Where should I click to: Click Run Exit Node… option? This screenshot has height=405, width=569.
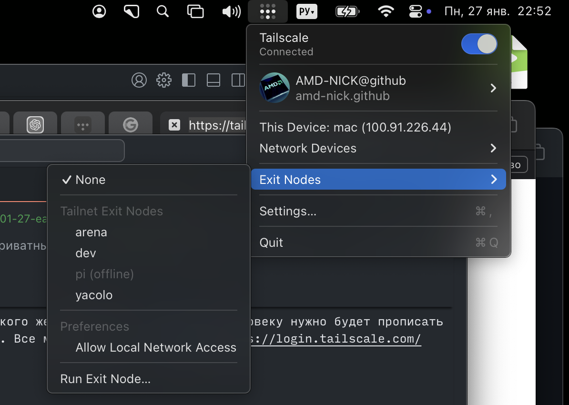105,379
